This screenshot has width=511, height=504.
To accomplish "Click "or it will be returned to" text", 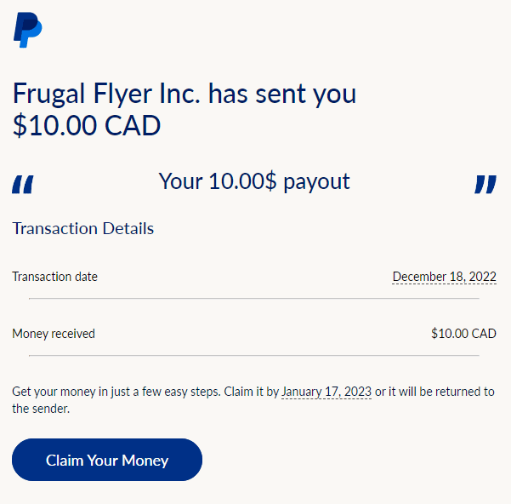I will click(x=434, y=392).
